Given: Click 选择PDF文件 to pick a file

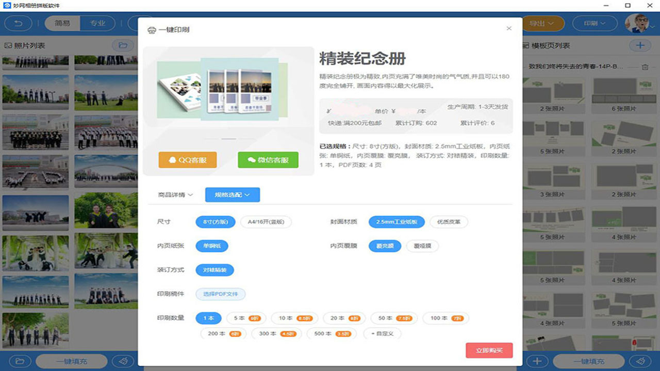Looking at the screenshot, I should [220, 294].
